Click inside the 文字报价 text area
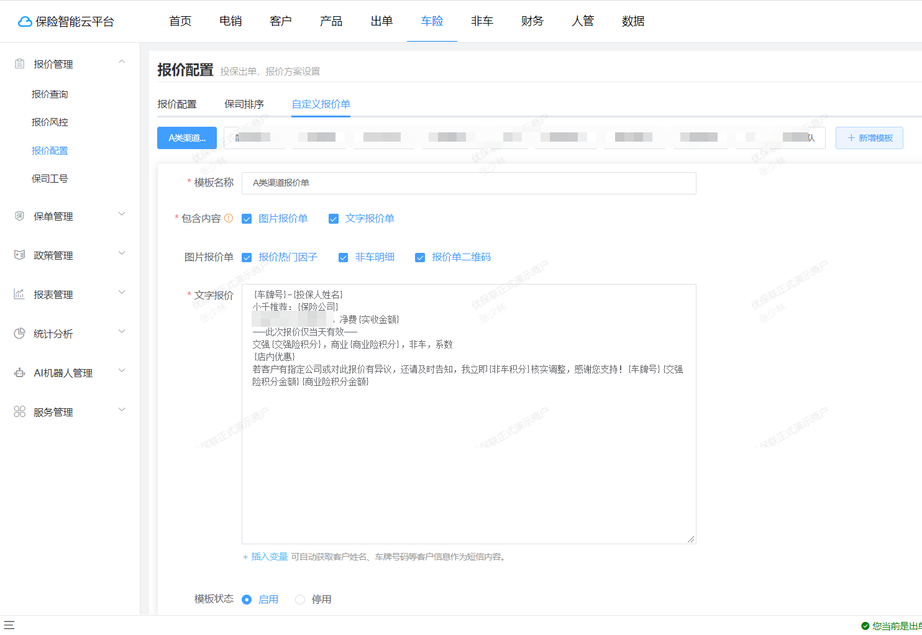Image resolution: width=922 pixels, height=635 pixels. [469, 414]
